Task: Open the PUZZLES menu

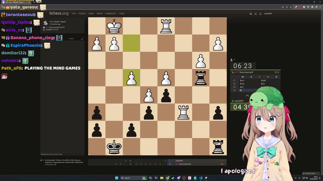Action: coord(82,14)
